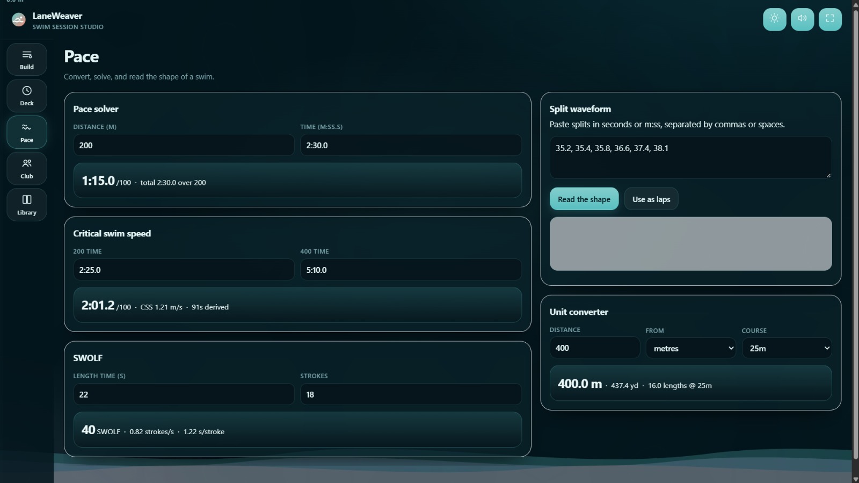Image resolution: width=859 pixels, height=483 pixels.
Task: Click the 400.0 m conversion result
Action: point(690,384)
